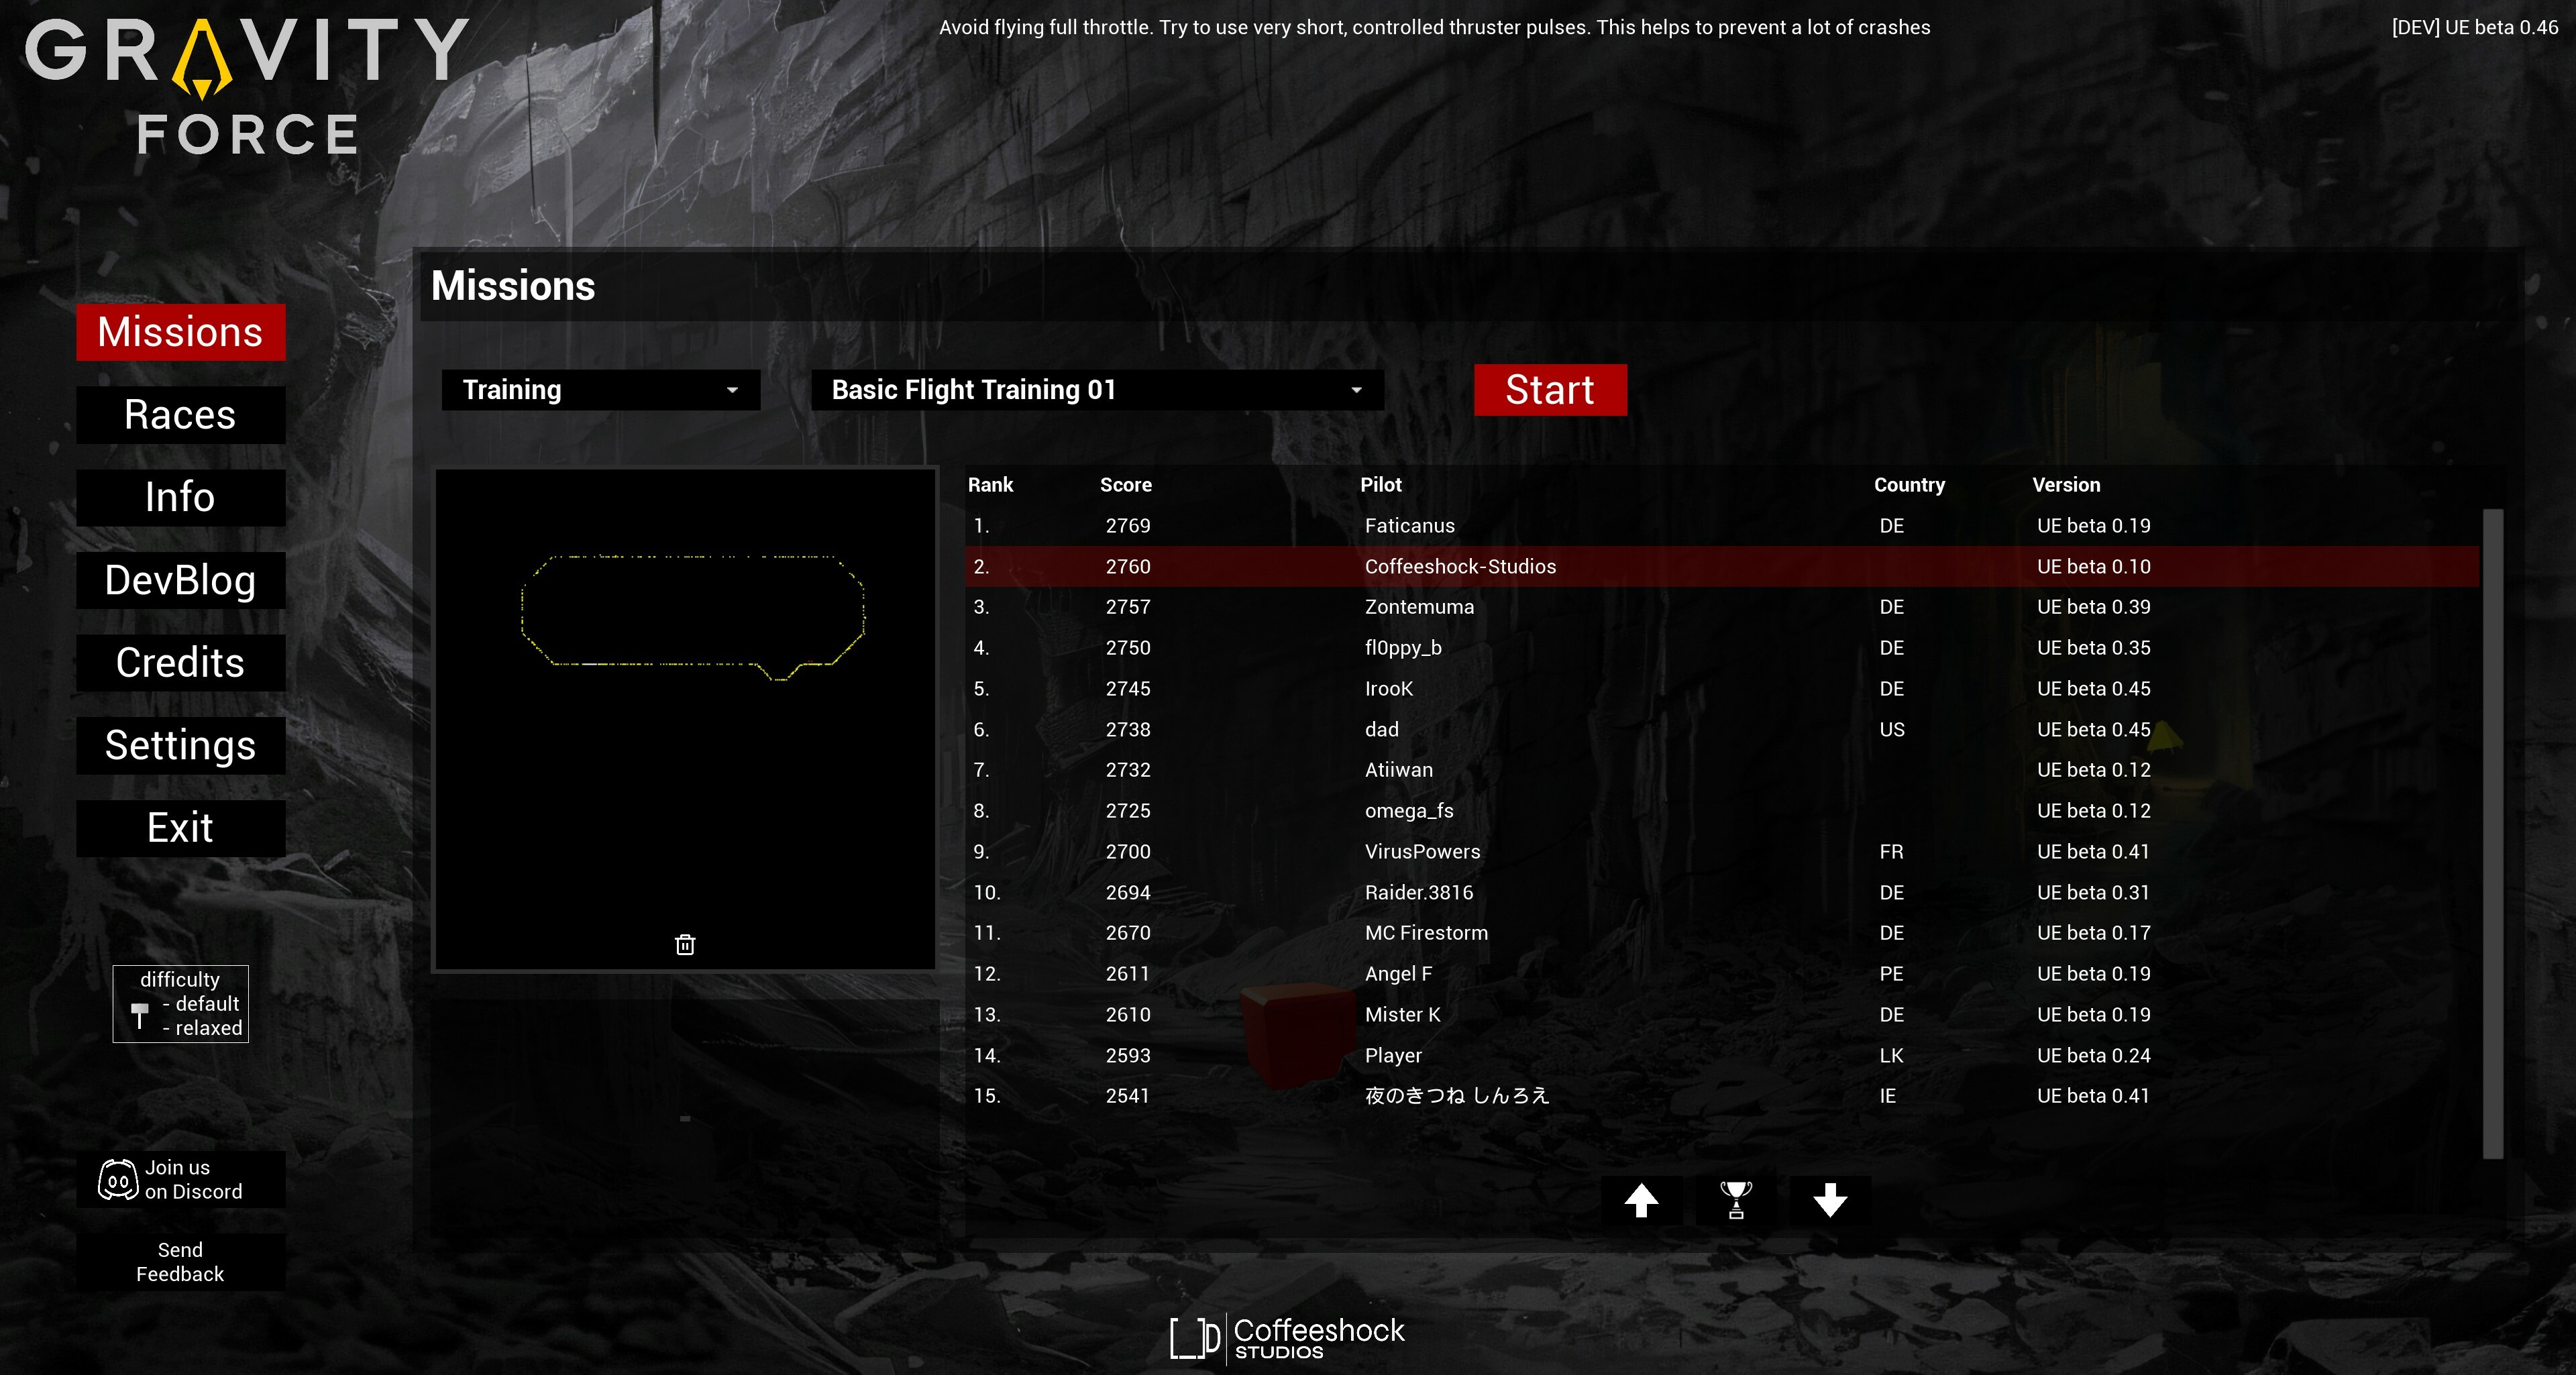This screenshot has height=1375, width=2576.
Task: Click the Coffeeshock Studios logo at the bottom
Action: click(x=1288, y=1338)
